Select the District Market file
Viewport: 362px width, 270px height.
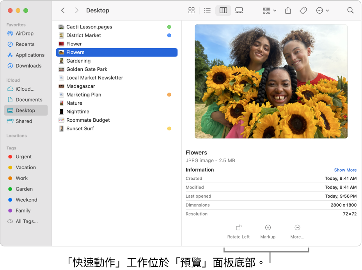(x=117, y=35)
